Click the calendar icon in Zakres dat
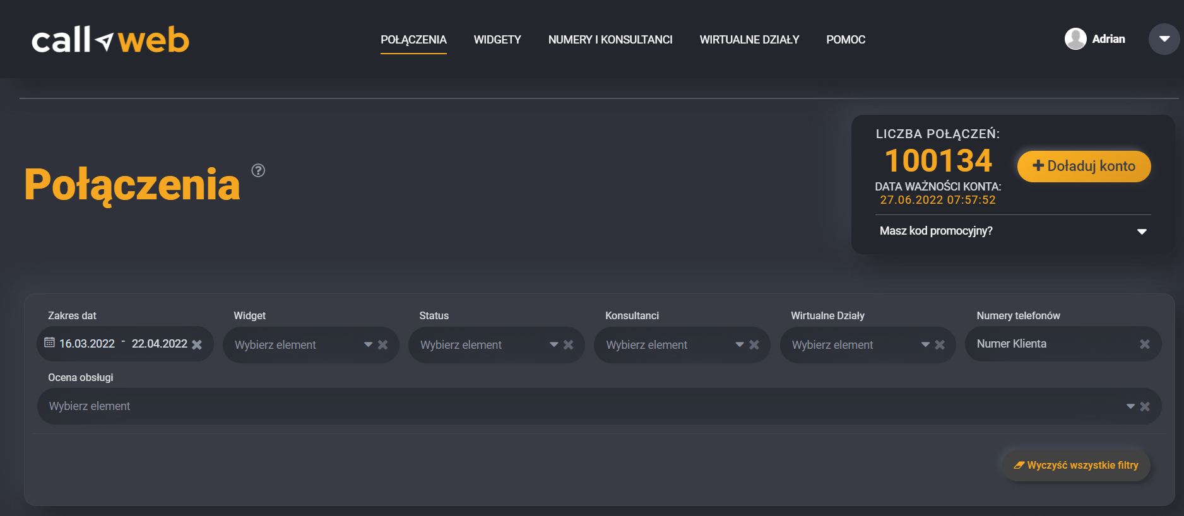The height and width of the screenshot is (516, 1184). [x=49, y=343]
